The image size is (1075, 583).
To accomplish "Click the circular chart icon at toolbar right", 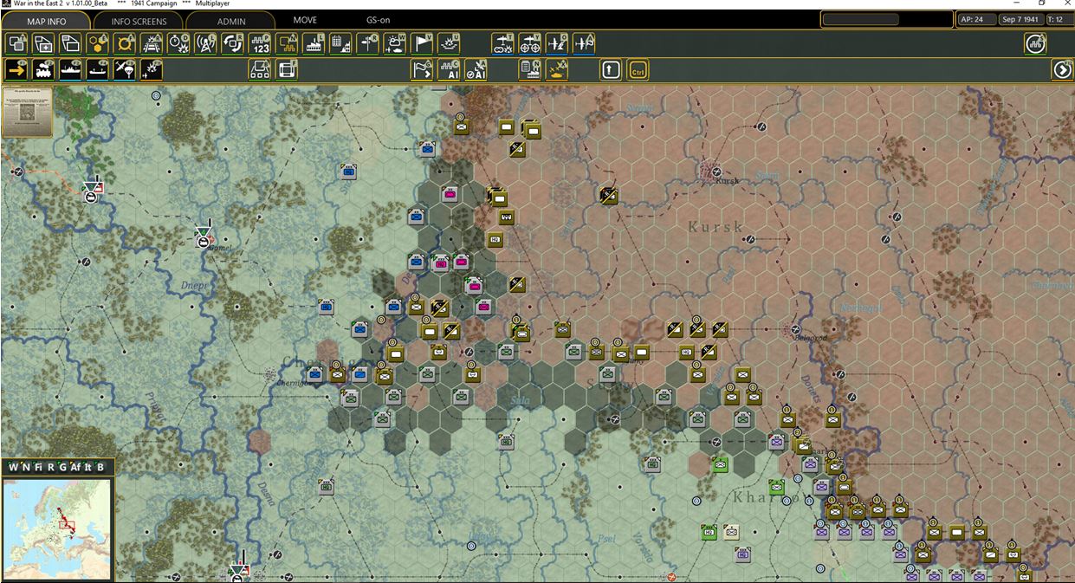I will click(x=1035, y=43).
